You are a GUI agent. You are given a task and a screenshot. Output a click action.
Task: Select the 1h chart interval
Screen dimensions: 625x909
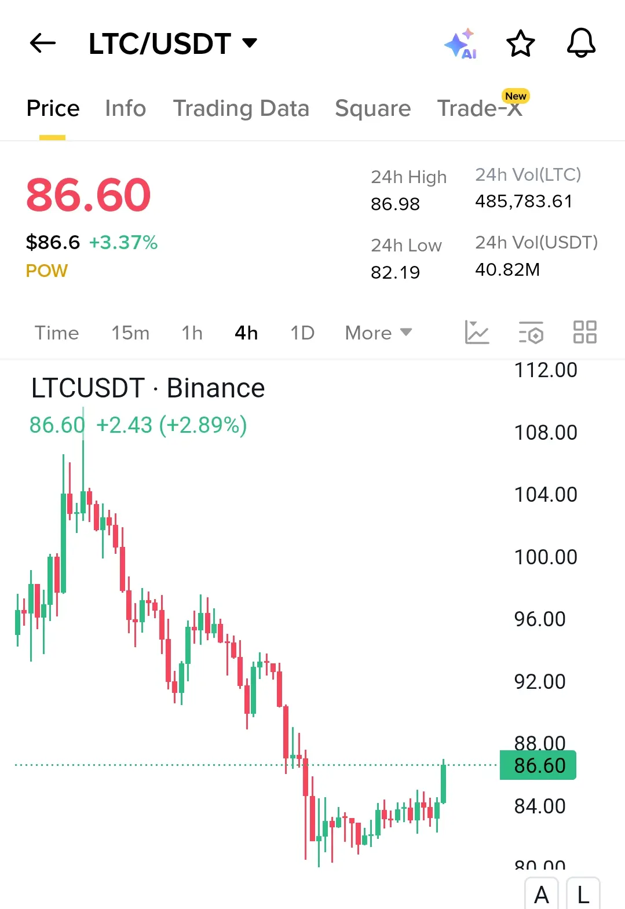coord(192,333)
